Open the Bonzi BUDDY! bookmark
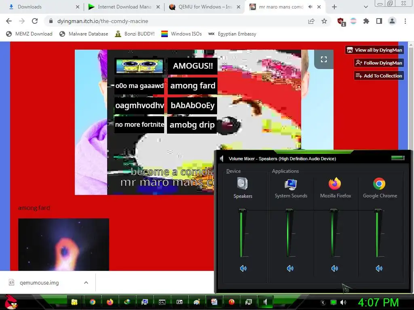Image resolution: width=414 pixels, height=310 pixels. 135,34
